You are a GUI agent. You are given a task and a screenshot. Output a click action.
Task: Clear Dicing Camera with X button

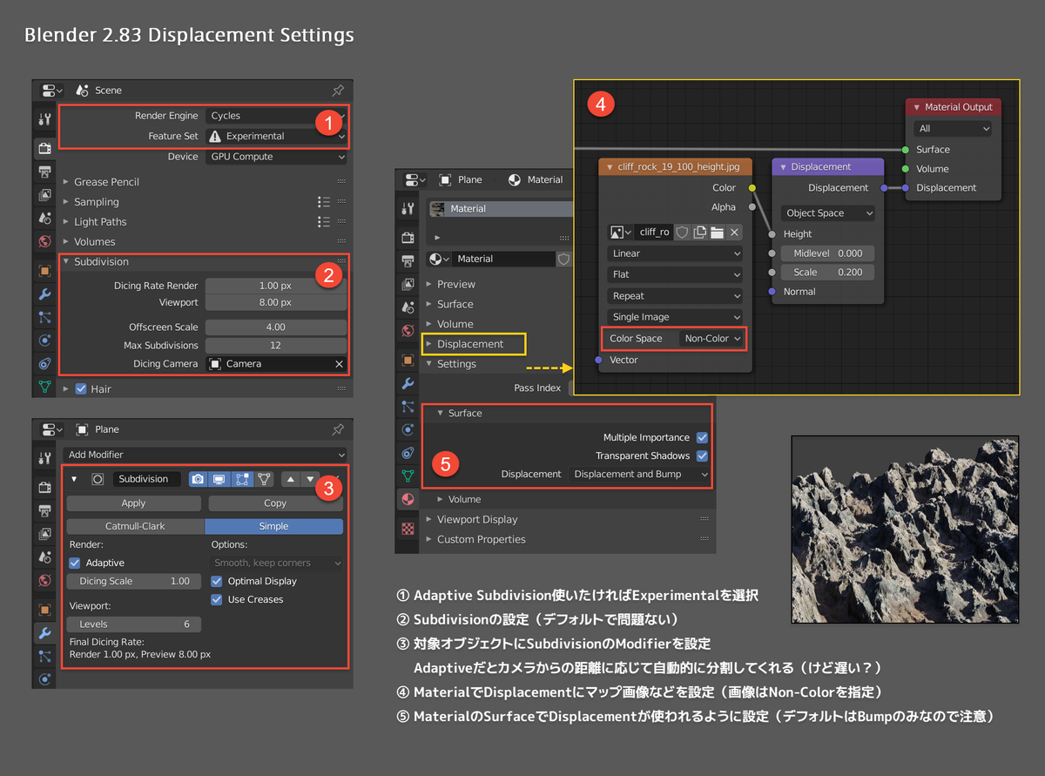339,364
